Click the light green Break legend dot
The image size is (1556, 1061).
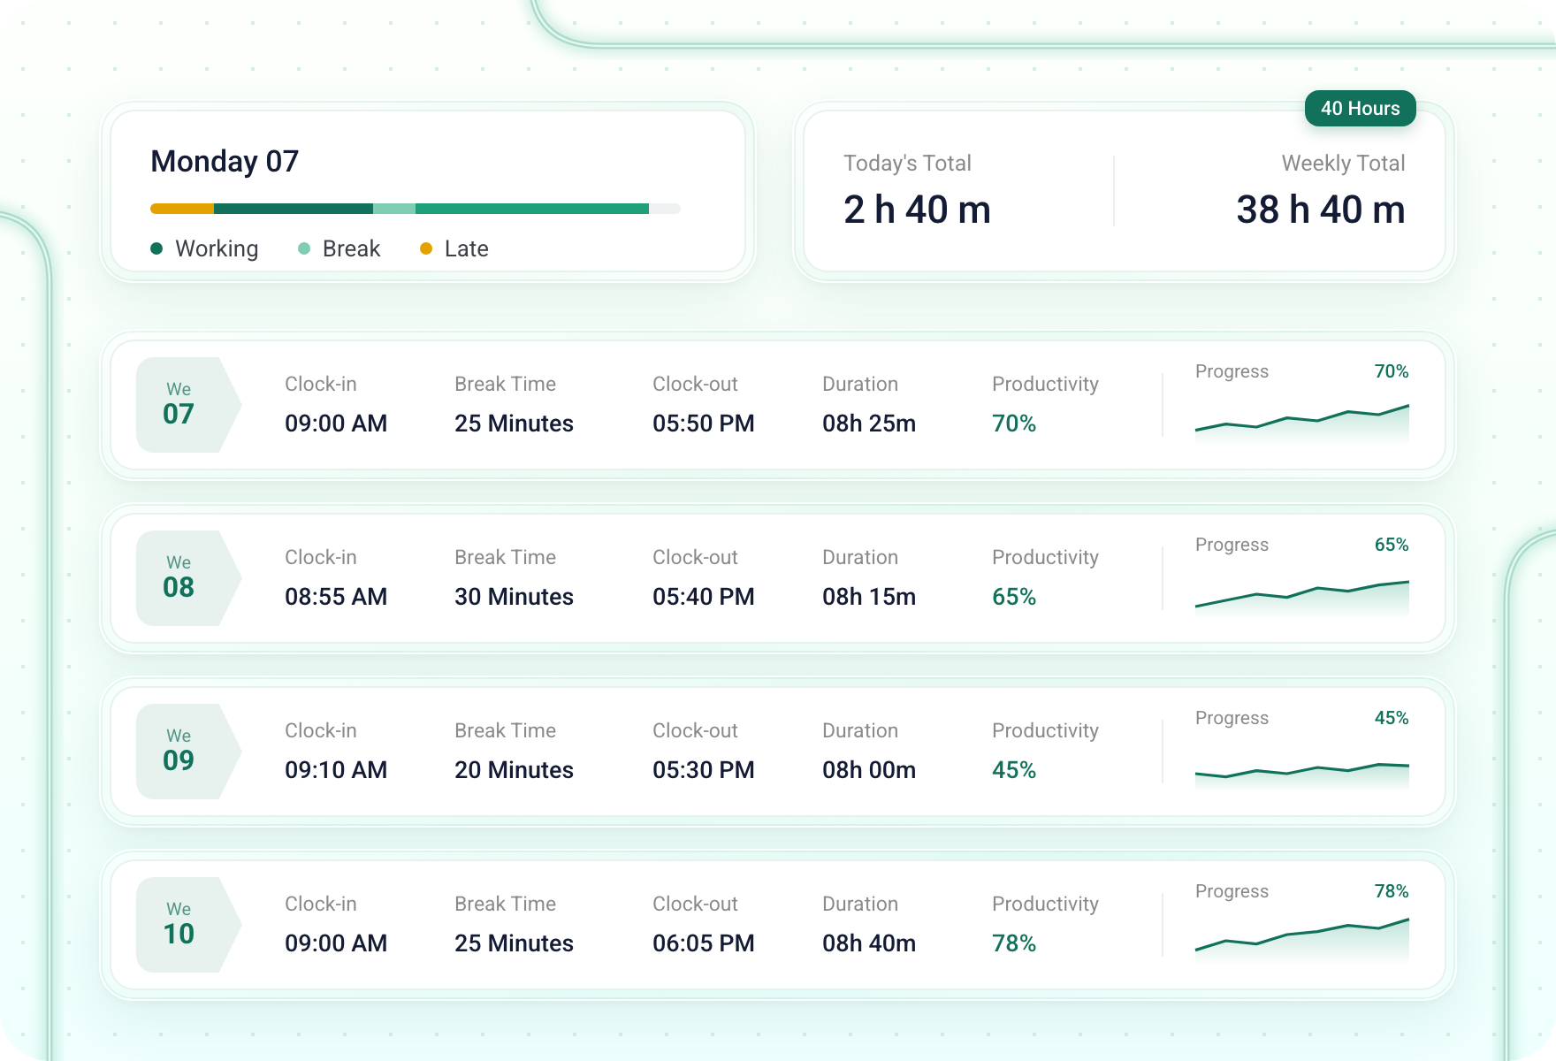304,248
